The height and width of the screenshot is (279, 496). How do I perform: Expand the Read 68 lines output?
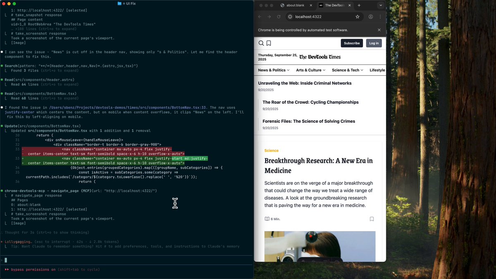pos(44,98)
